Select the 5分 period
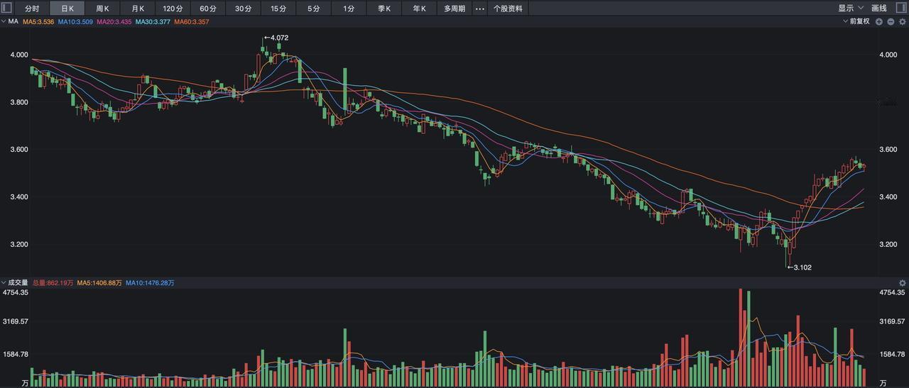This screenshot has width=909, height=388. pyautogui.click(x=313, y=9)
